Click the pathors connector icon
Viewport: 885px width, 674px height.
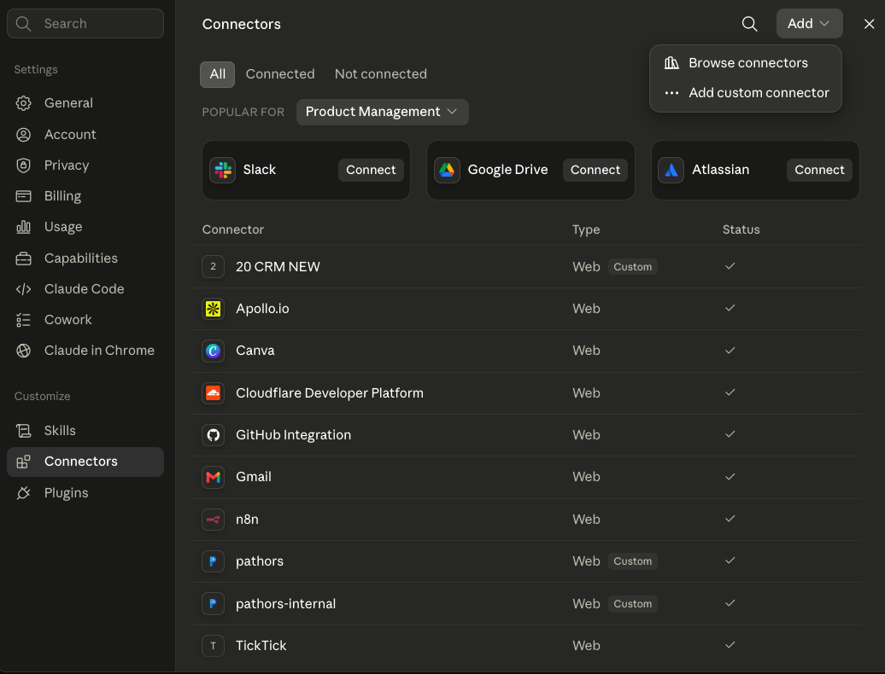(x=213, y=561)
